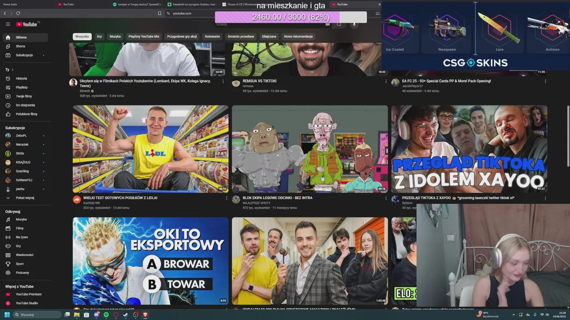Show hidden system tray icons chevron
Image resolution: width=570 pixels, height=320 pixels.
coord(513,315)
